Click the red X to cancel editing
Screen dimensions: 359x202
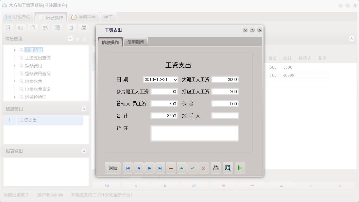coord(203,168)
